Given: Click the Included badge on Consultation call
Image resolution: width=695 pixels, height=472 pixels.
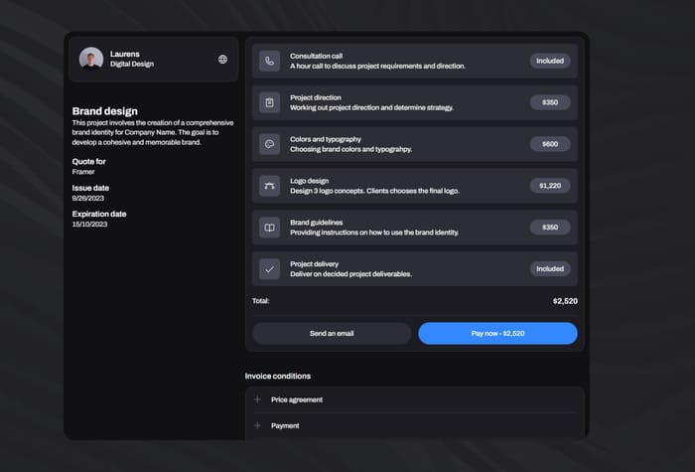Looking at the screenshot, I should pos(550,61).
